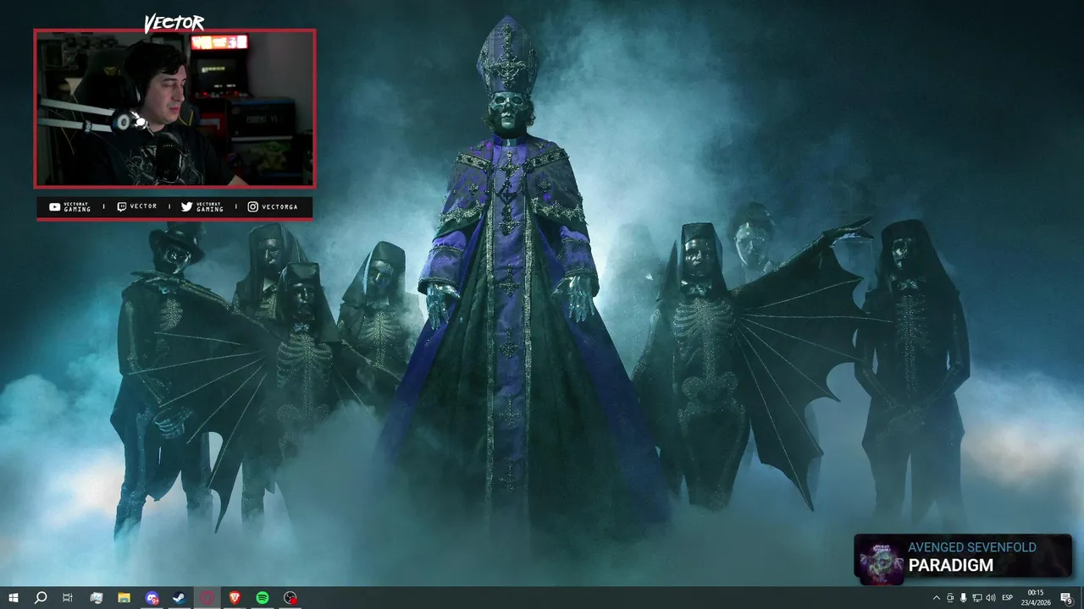The height and width of the screenshot is (609, 1084).
Task: Open Discord with the 9+ badge
Action: 152,598
